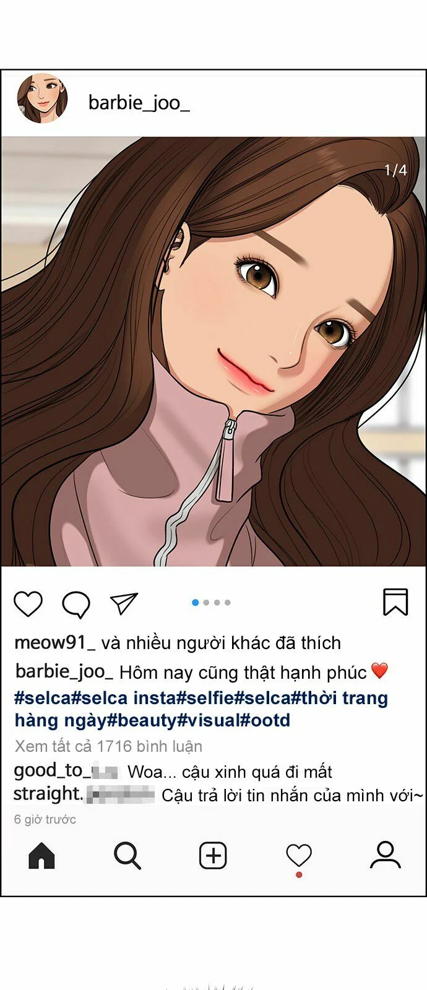Click barbie_joo_ name in caption
The width and height of the screenshot is (427, 990).
pyautogui.click(x=64, y=671)
